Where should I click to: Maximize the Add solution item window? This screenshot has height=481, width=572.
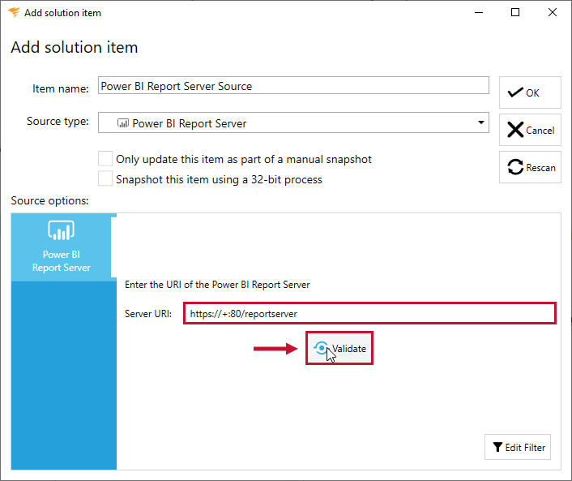515,12
